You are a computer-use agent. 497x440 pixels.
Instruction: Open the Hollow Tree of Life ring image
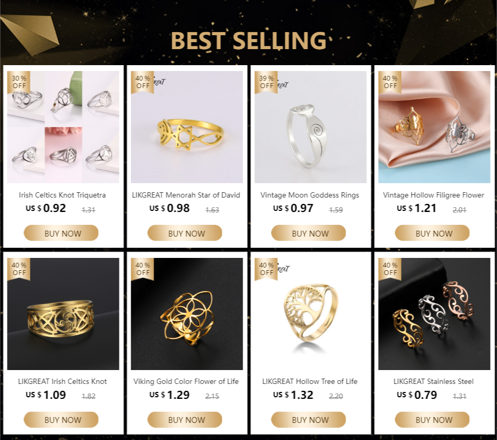click(310, 313)
